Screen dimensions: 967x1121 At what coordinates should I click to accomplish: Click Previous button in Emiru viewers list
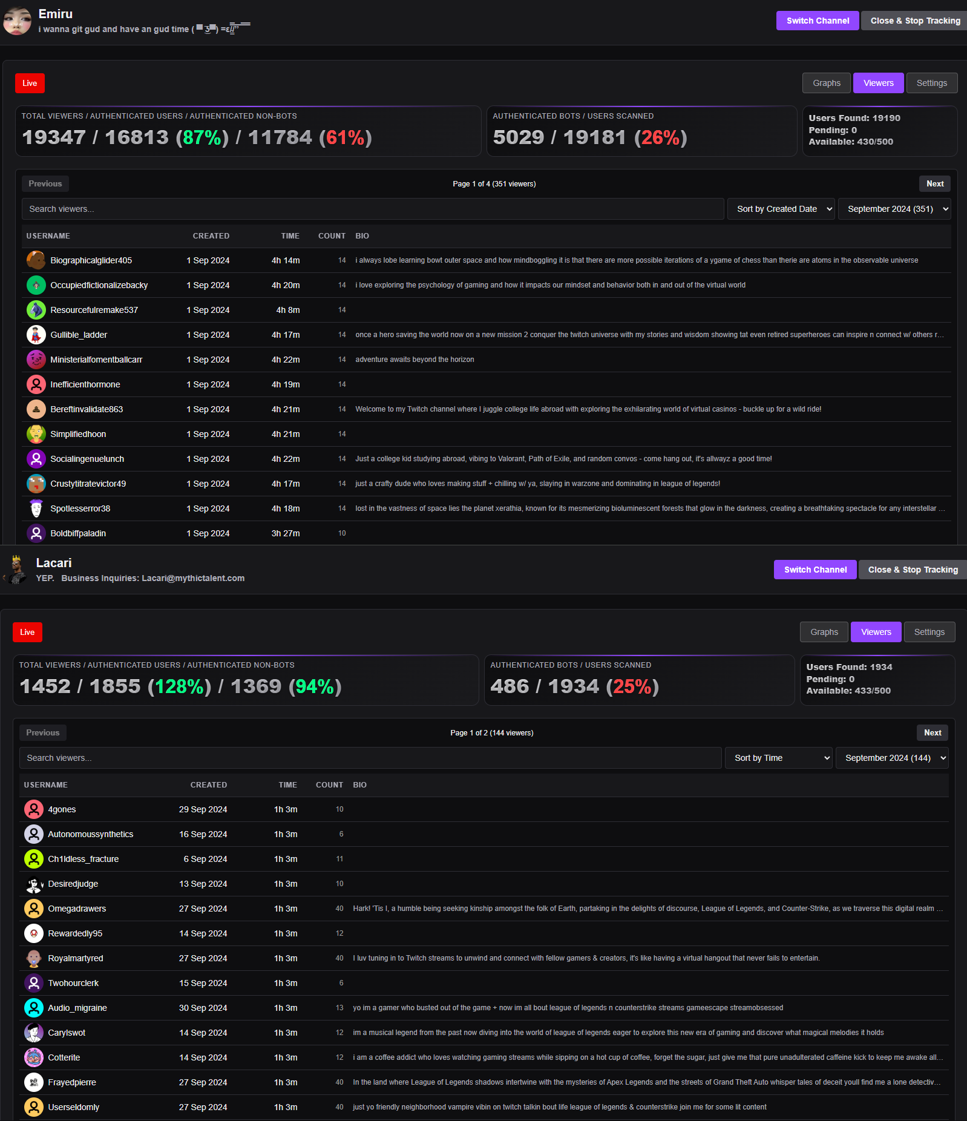click(45, 183)
